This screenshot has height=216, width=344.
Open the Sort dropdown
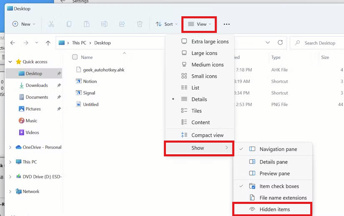point(166,24)
